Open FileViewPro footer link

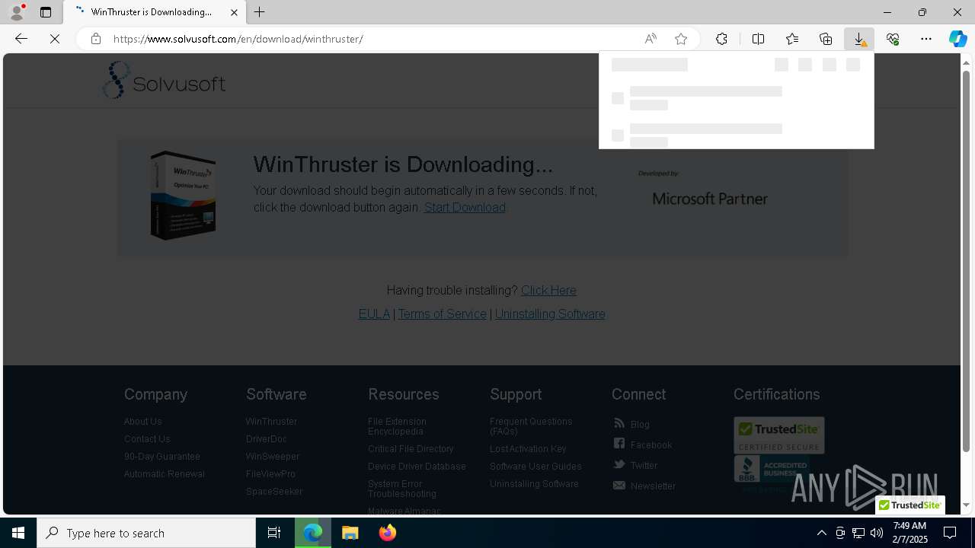270,473
